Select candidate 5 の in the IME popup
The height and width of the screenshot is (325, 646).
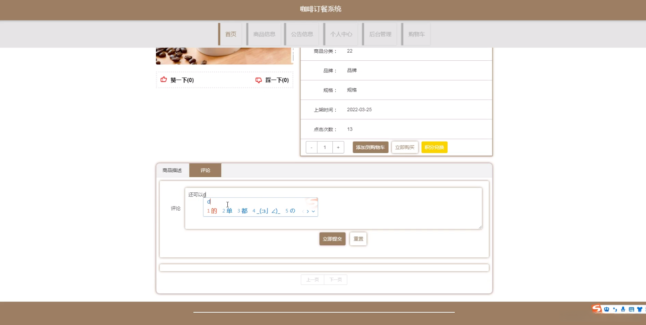point(290,211)
